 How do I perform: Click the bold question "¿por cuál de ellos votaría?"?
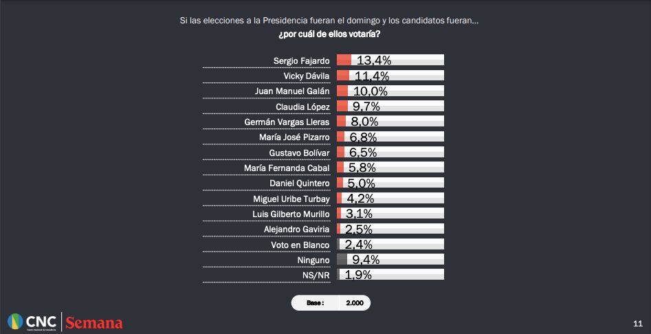click(329, 34)
